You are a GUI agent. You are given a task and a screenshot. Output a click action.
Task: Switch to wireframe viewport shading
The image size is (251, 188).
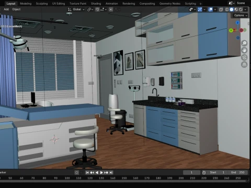227,9
